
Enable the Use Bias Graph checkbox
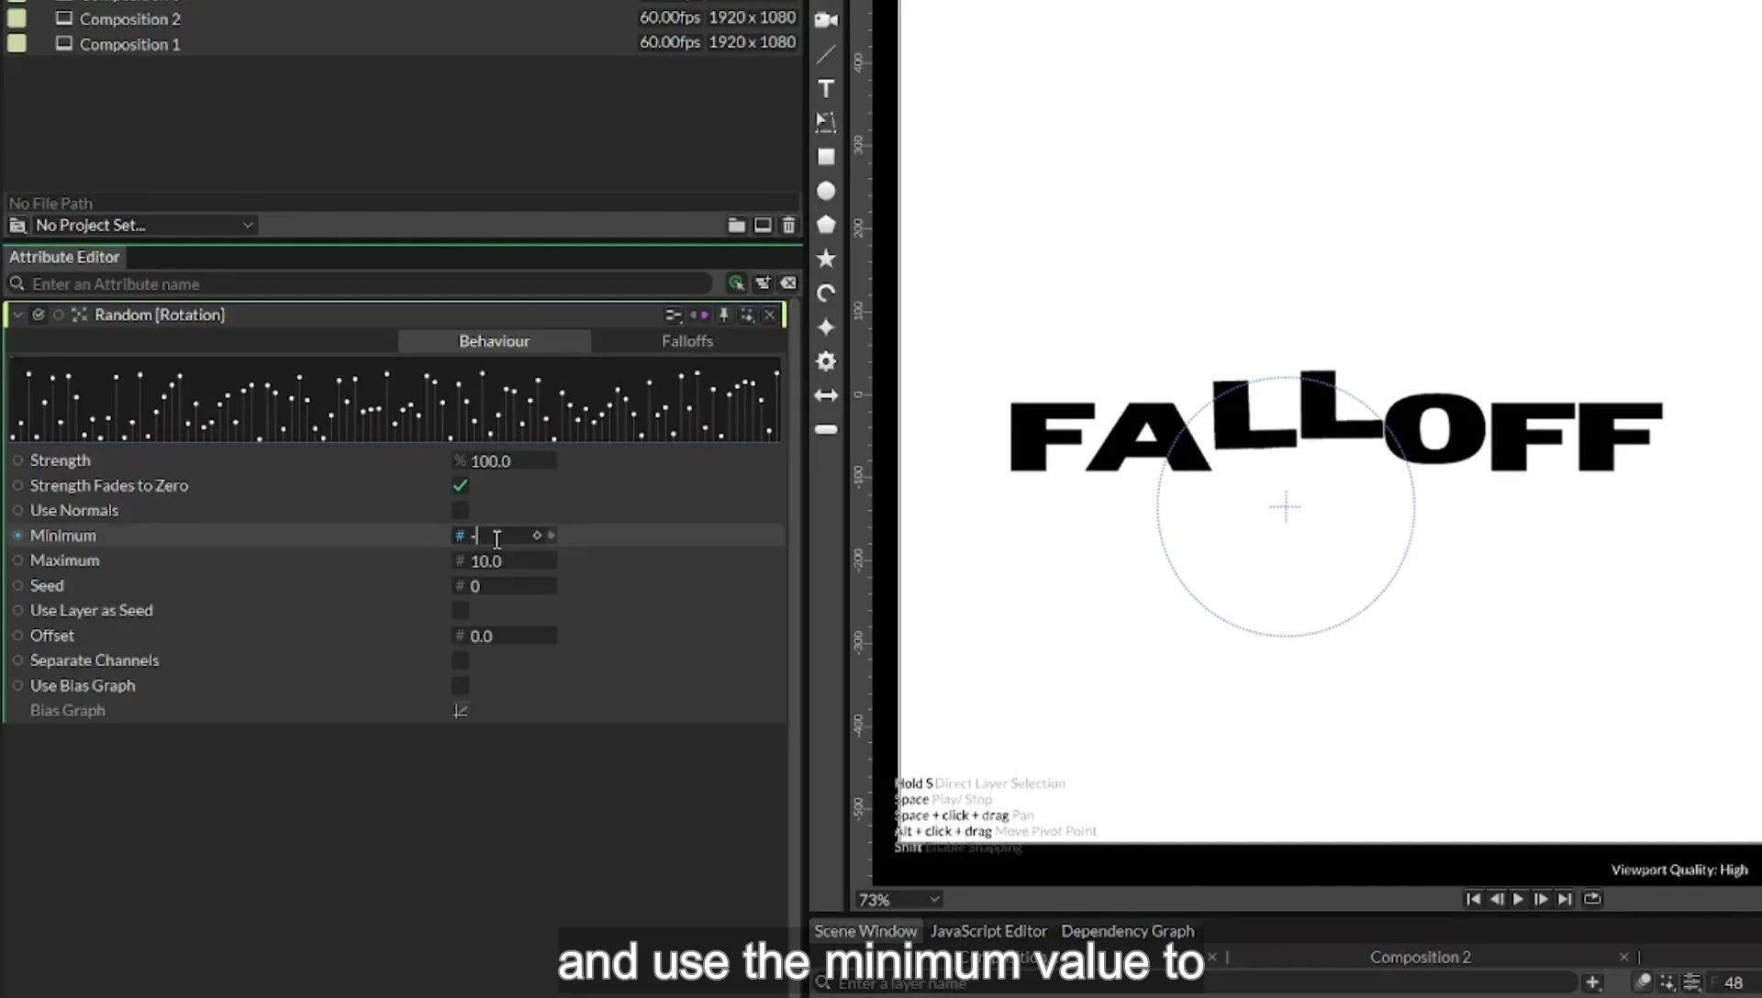tap(461, 685)
